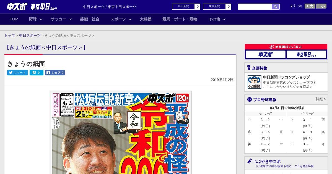Click the 東京中日スポーツ logo in the header

coord(44,7)
